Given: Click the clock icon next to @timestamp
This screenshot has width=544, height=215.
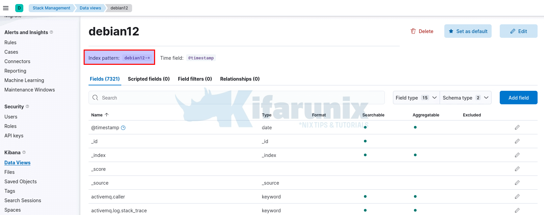Looking at the screenshot, I should point(123,128).
